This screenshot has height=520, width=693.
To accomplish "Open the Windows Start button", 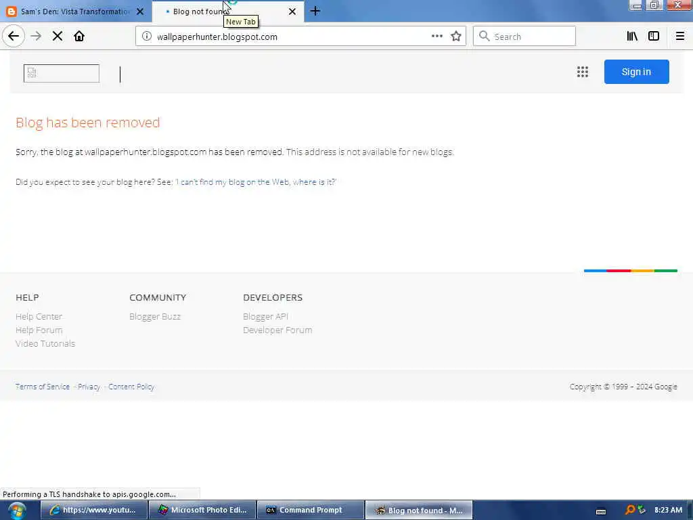I will point(17,511).
